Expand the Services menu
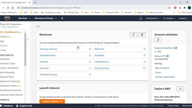Screen dimensions: 192x108 pyautogui.click(x=24, y=18)
